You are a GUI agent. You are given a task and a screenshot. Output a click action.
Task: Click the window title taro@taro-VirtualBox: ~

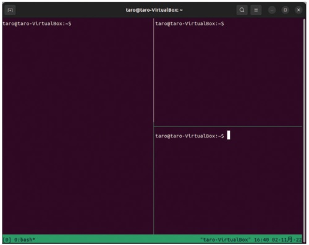154,10
